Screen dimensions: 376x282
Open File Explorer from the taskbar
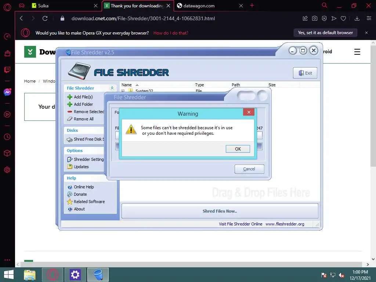coord(30,275)
